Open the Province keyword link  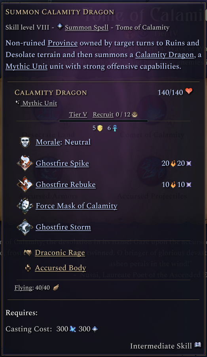[x=63, y=43]
